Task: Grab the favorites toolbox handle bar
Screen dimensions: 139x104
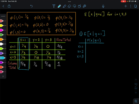Action: tap(3, 16)
